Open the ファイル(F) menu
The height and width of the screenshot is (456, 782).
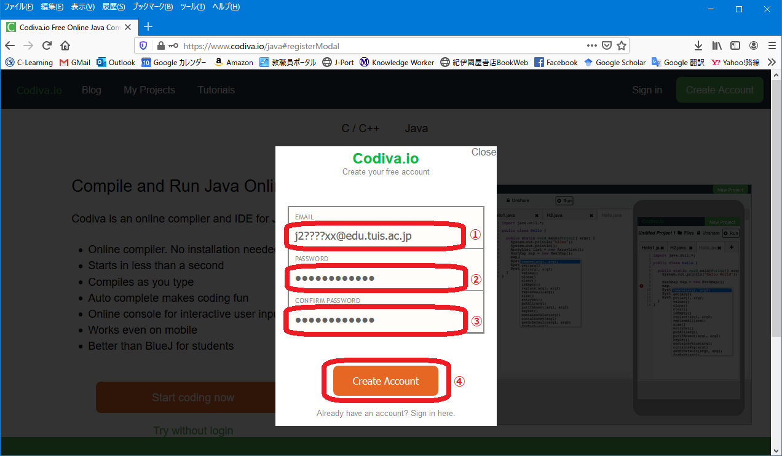18,7
